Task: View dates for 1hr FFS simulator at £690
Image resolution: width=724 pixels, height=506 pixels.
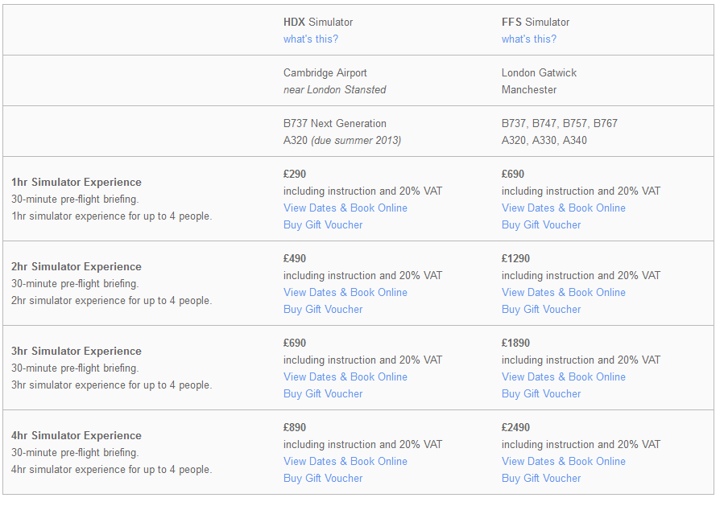Action: tap(564, 208)
